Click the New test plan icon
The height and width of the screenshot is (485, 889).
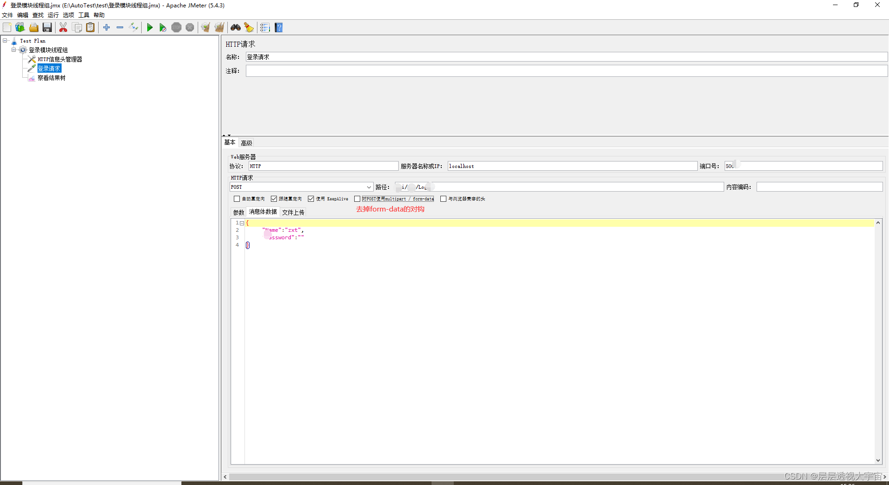(7, 28)
